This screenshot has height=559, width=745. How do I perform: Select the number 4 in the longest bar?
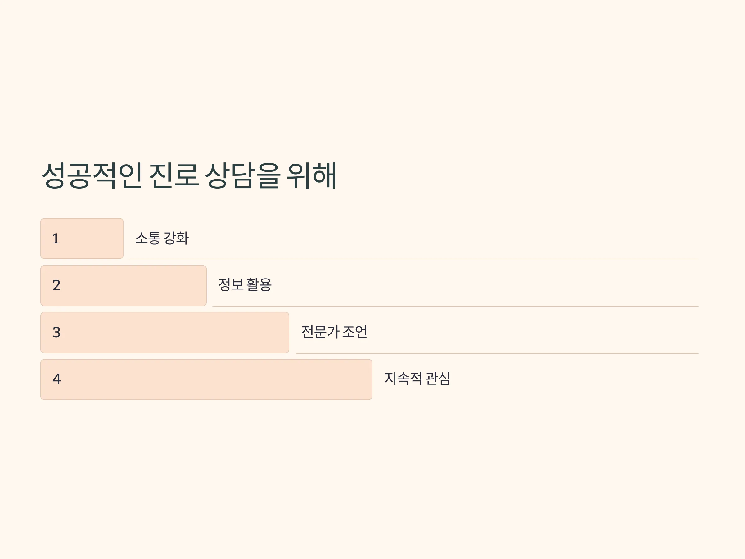click(57, 379)
